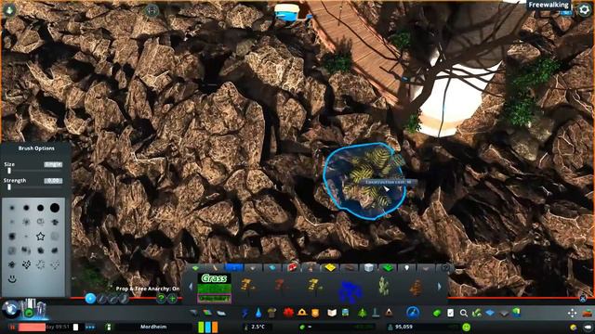Click the Brush Options panel title

[x=36, y=148]
